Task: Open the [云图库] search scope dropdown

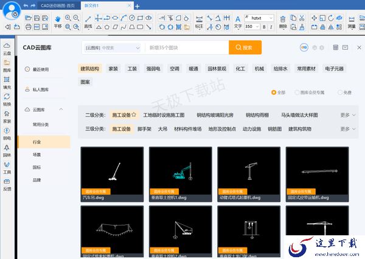Action: 112,47
